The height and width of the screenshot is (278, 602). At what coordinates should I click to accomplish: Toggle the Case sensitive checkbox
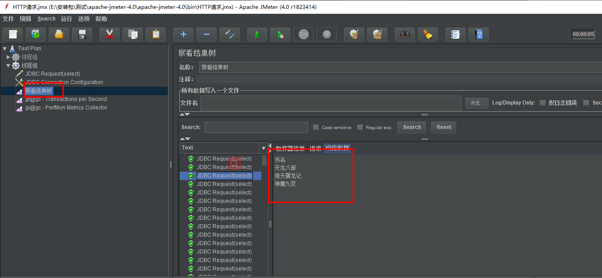(x=316, y=127)
